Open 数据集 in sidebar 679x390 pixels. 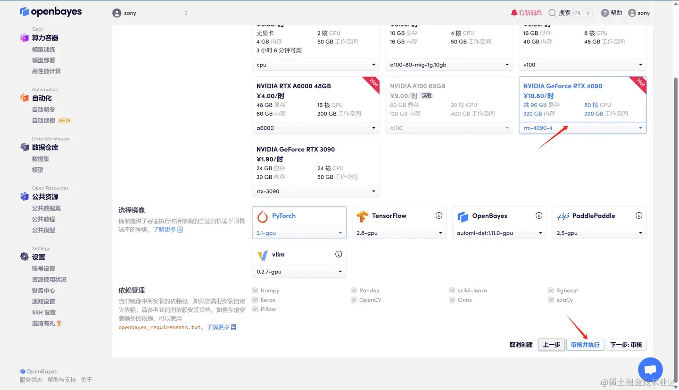click(41, 159)
